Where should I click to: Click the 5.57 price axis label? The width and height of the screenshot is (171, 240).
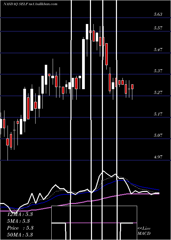[x=158, y=28]
